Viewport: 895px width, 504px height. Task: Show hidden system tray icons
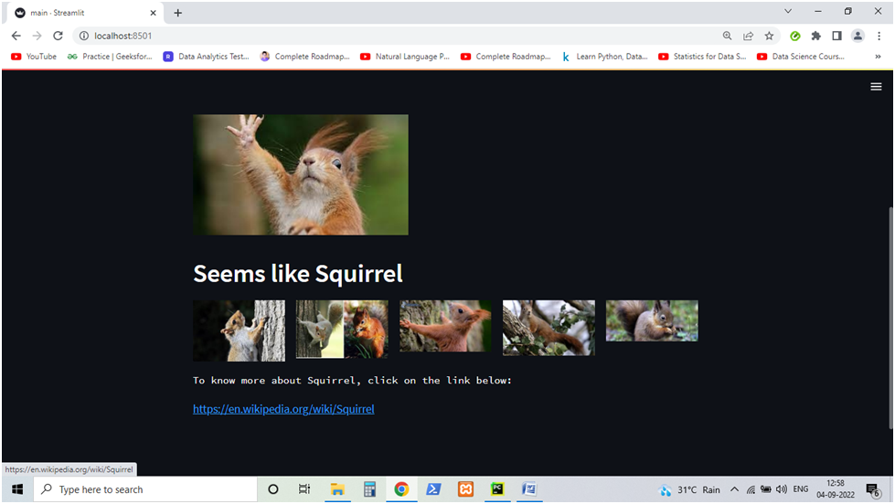[x=735, y=489]
